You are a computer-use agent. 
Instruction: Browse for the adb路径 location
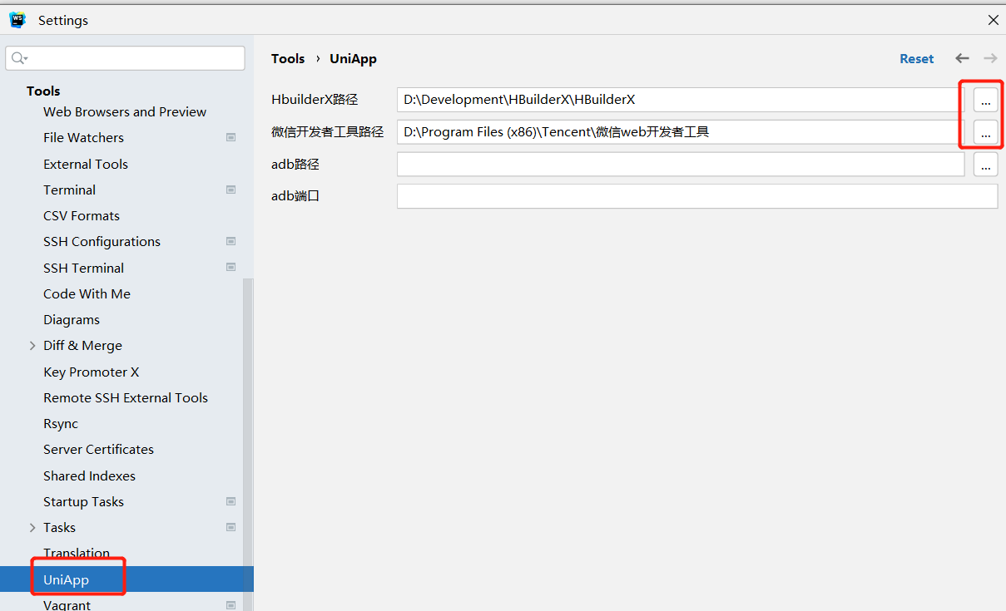coord(985,165)
